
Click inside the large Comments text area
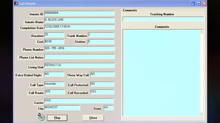161,72
